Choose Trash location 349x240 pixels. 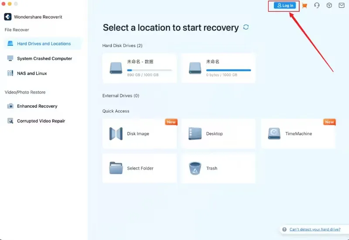(x=219, y=168)
